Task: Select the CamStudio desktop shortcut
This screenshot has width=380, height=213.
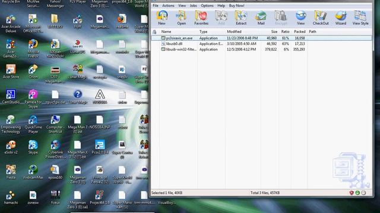Action: [x=11, y=96]
